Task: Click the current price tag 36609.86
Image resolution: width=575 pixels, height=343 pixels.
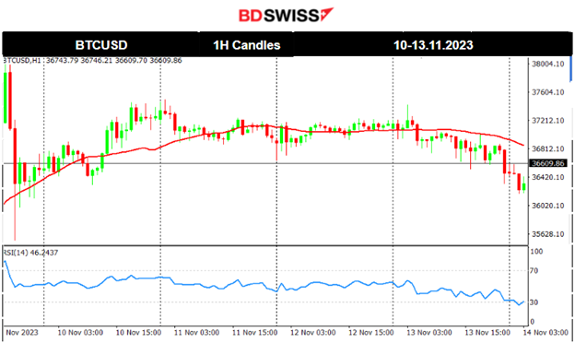Action: tap(548, 163)
